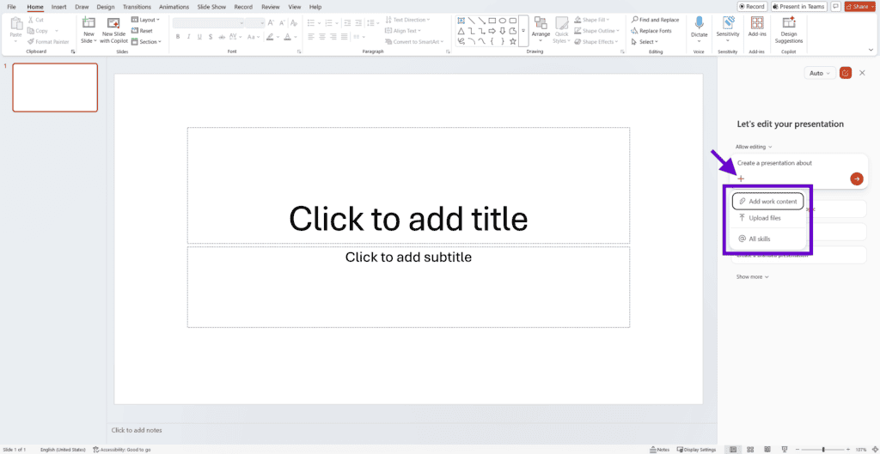Open the Section dropdown
Image resolution: width=880 pixels, height=454 pixels.
click(146, 41)
